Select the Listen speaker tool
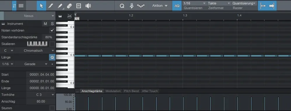The image size is (291, 111). coord(88,6)
